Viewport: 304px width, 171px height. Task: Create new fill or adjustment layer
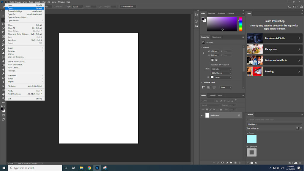pos(227,163)
